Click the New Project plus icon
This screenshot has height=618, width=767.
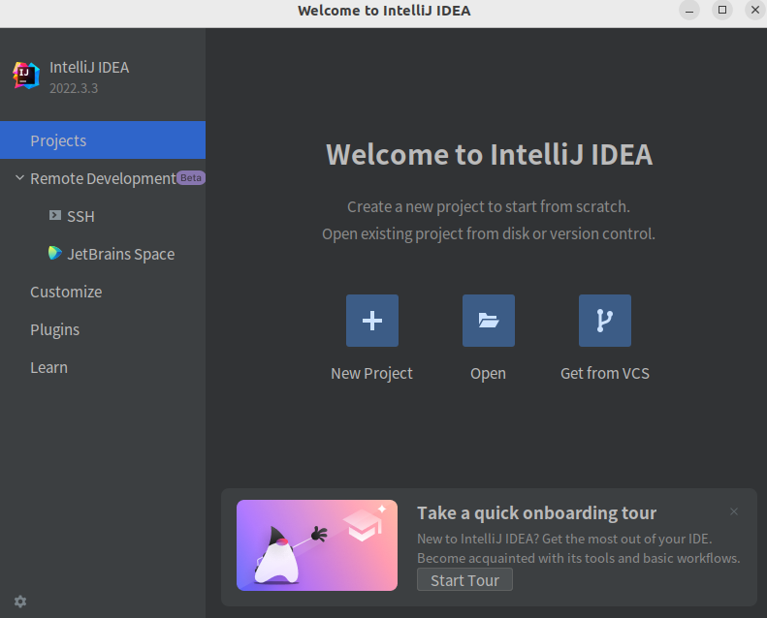[x=371, y=321]
